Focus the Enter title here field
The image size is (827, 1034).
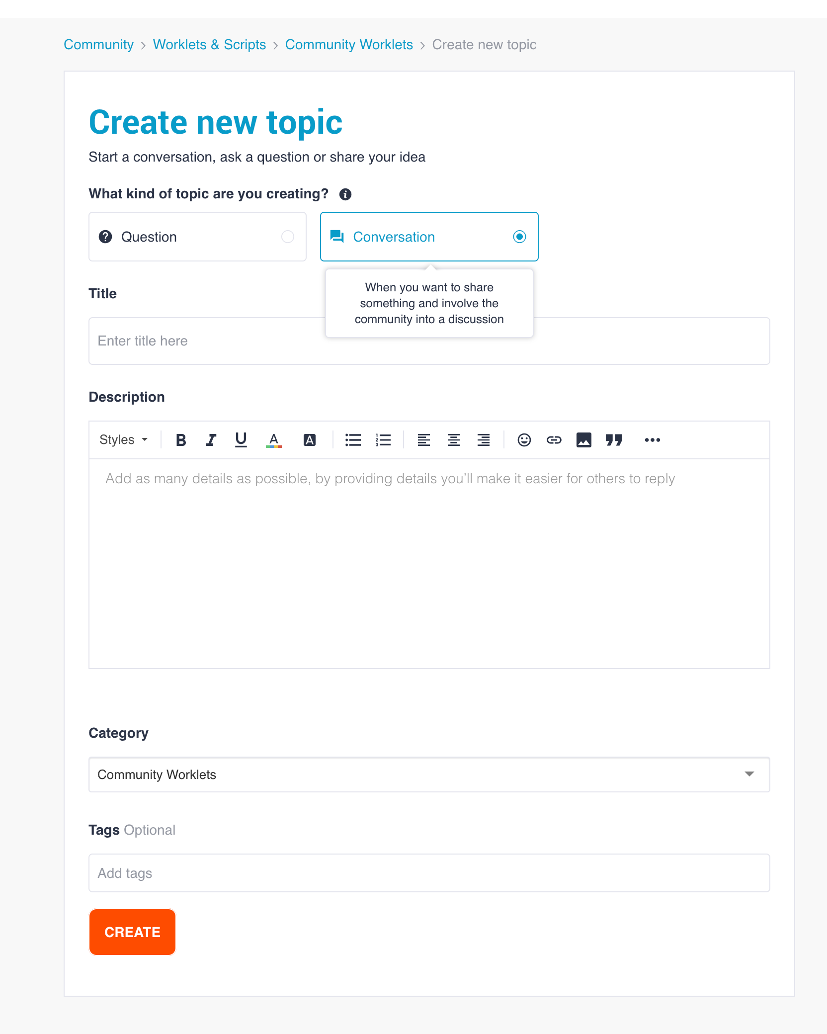click(429, 341)
